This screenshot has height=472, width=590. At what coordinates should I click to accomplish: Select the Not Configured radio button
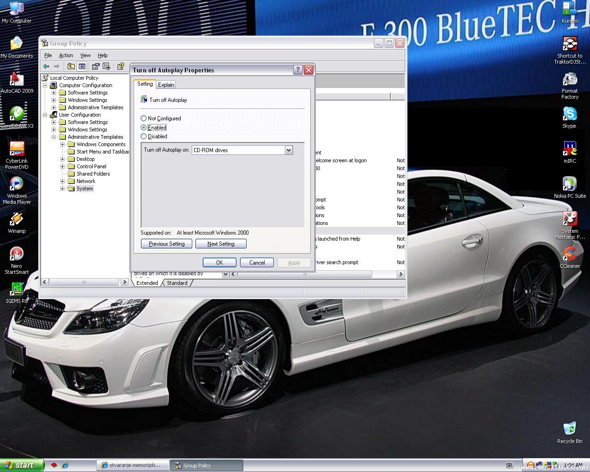pyautogui.click(x=144, y=118)
